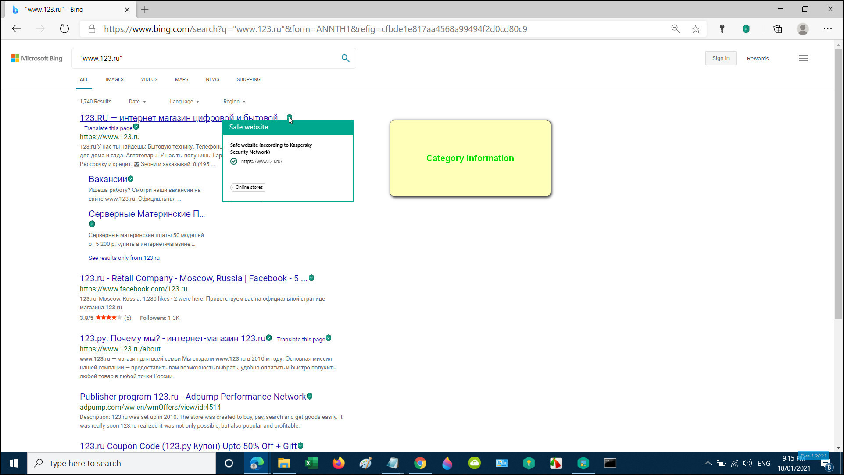
Task: Click Kaspersky shield beside Вакансии link
Action: [131, 179]
